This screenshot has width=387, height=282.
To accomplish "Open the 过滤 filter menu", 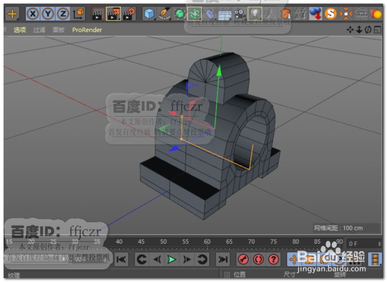I will pyautogui.click(x=39, y=30).
